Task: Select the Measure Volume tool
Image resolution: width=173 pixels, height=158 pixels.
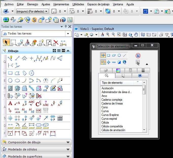Action: click(46, 126)
